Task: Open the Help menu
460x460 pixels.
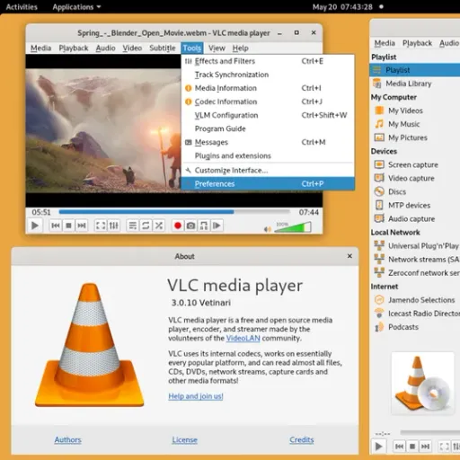Action: point(240,48)
